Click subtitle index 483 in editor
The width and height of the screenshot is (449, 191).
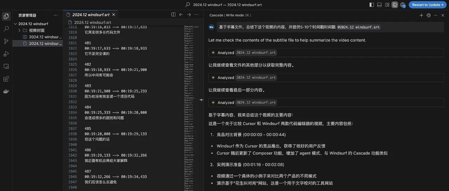88,86
